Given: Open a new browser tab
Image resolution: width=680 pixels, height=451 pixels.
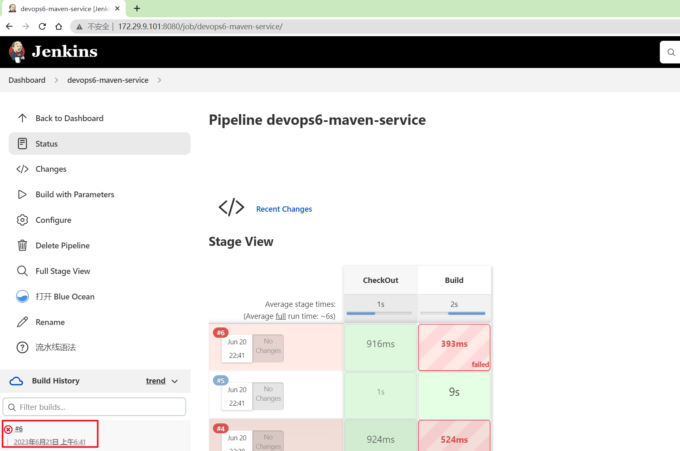Looking at the screenshot, I should click(137, 8).
